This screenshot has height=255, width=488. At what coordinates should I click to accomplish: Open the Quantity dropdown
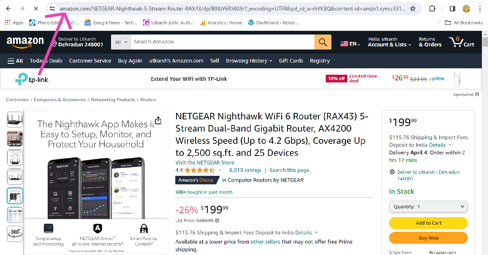tap(428, 207)
